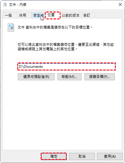125x163 pixels.
Task: Apply changes with 套用(A)
Action: [x=110, y=156]
